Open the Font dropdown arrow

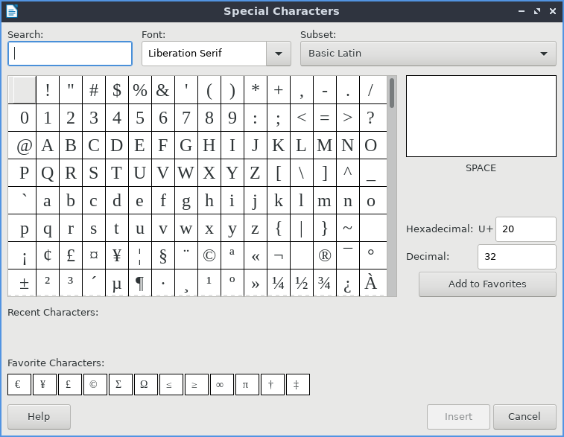pos(278,54)
